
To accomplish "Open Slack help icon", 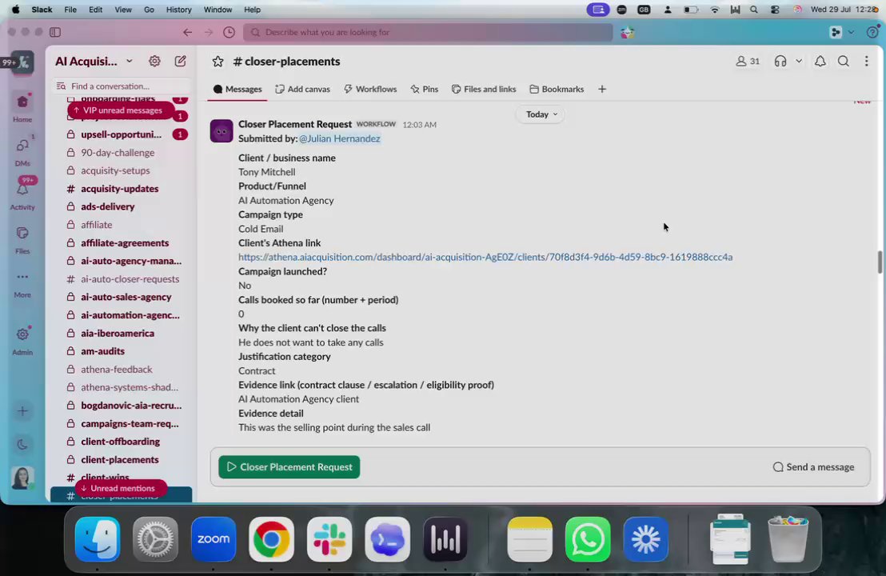I will [x=872, y=32].
